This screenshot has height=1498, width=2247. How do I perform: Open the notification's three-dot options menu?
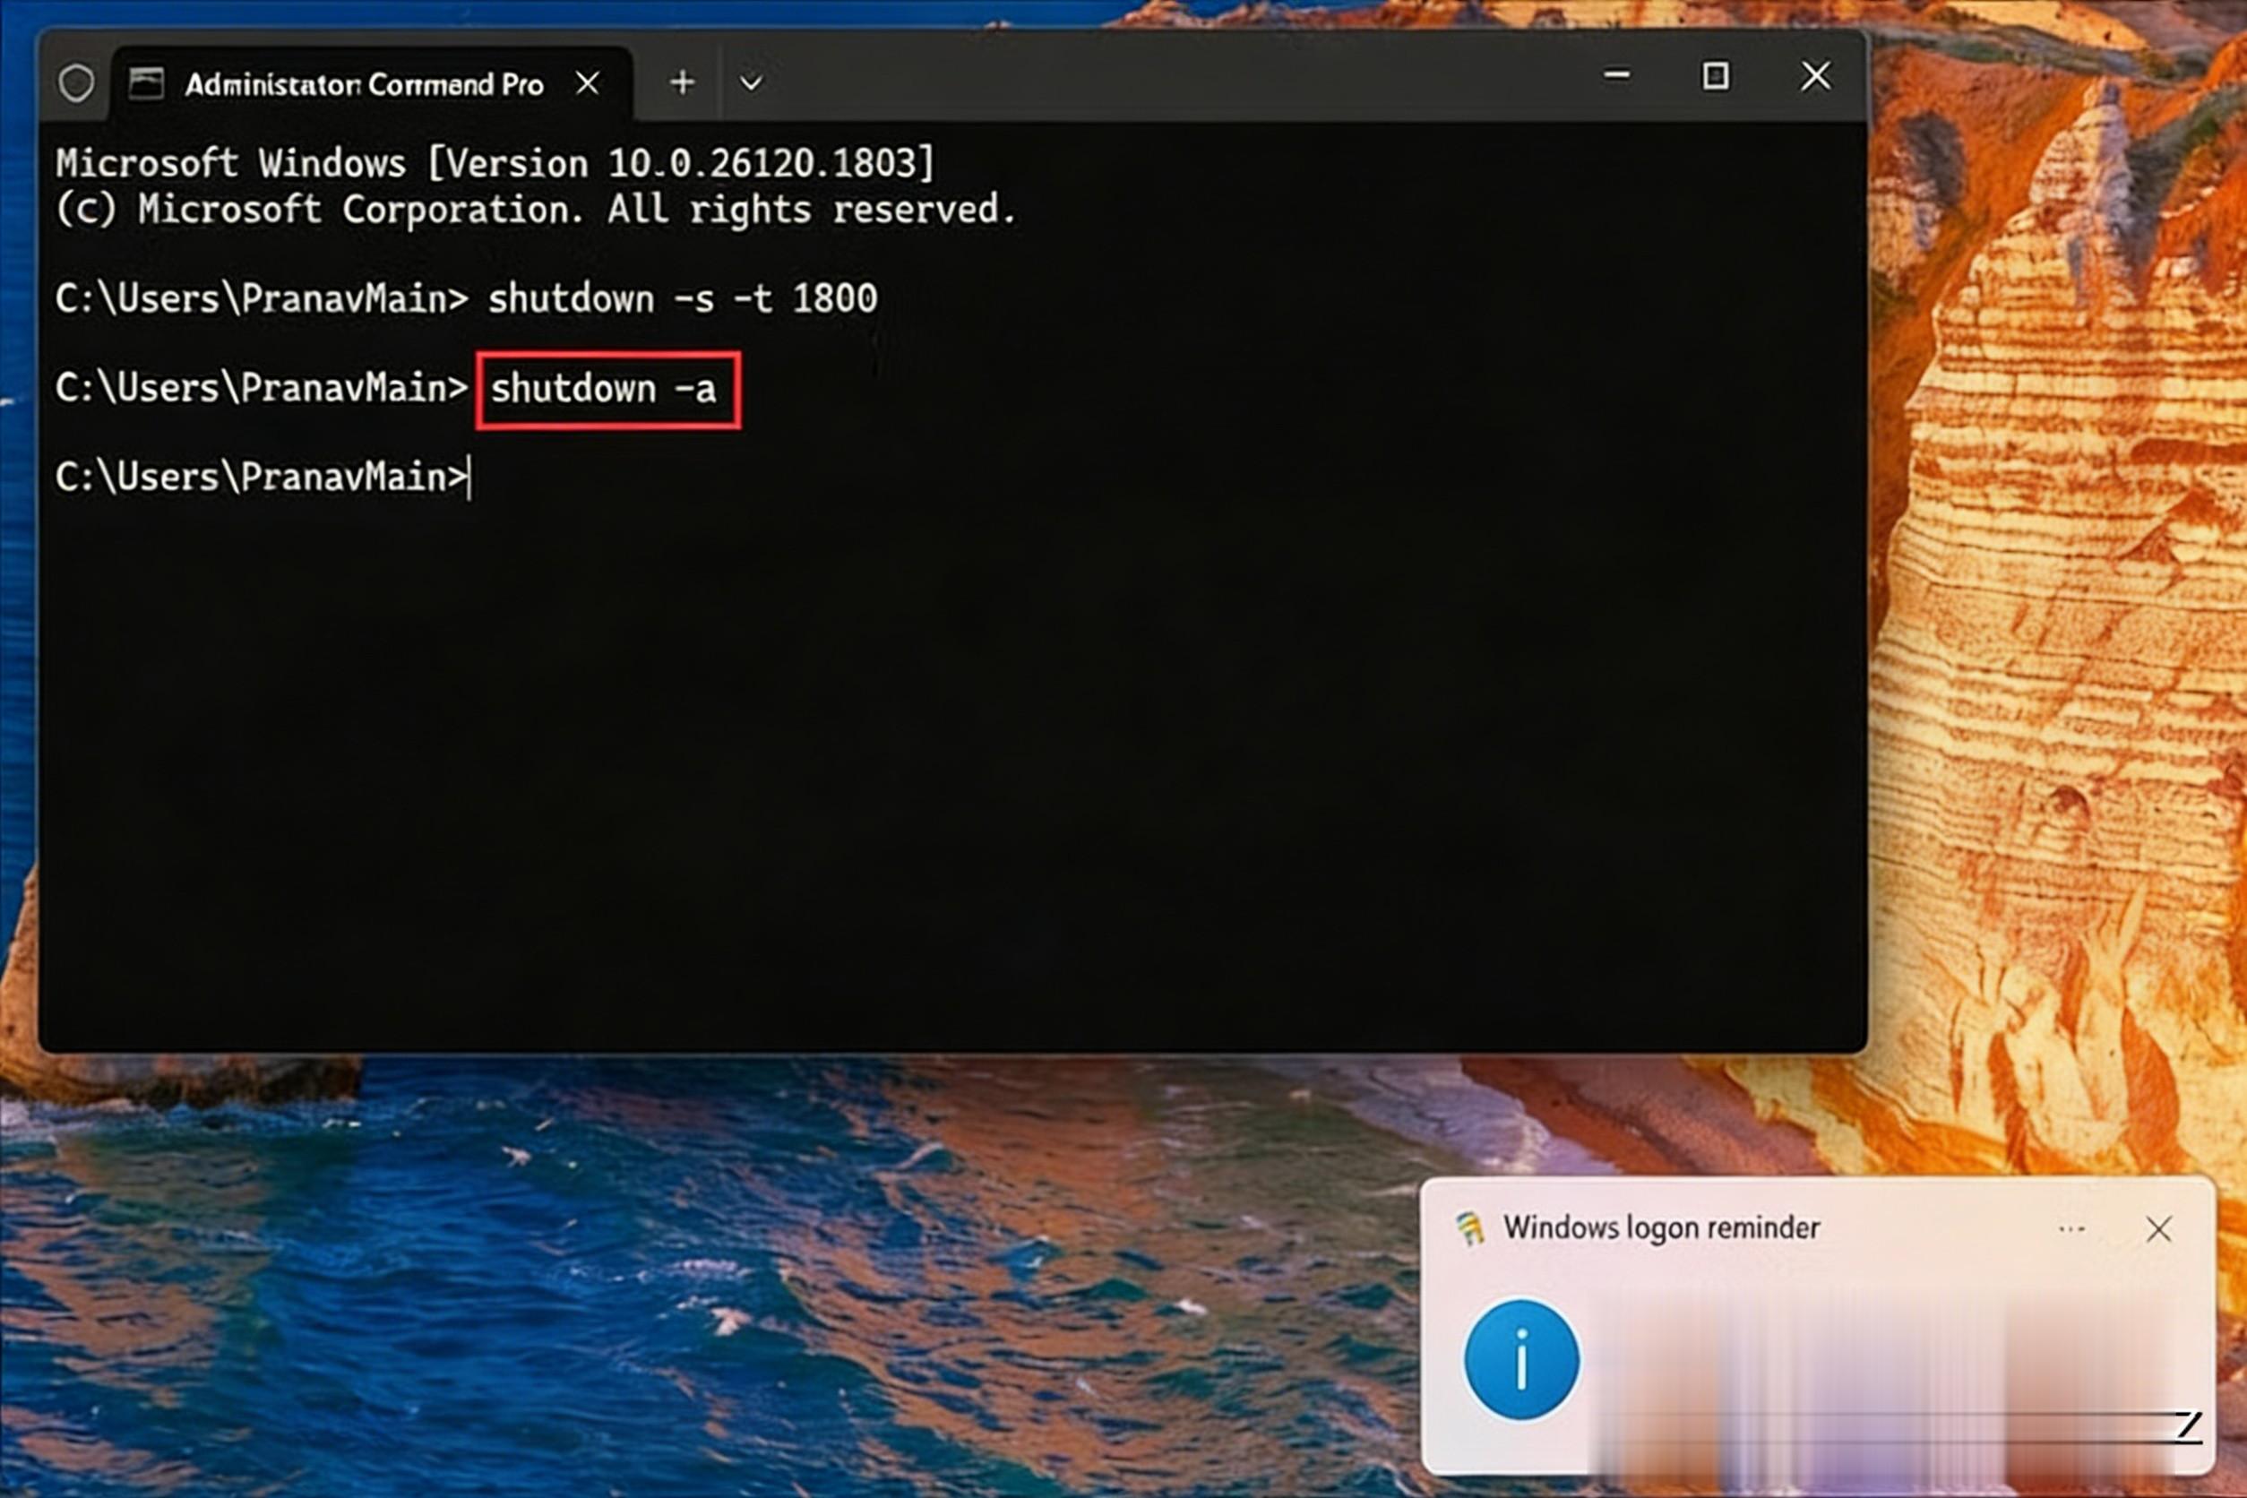click(x=2071, y=1228)
